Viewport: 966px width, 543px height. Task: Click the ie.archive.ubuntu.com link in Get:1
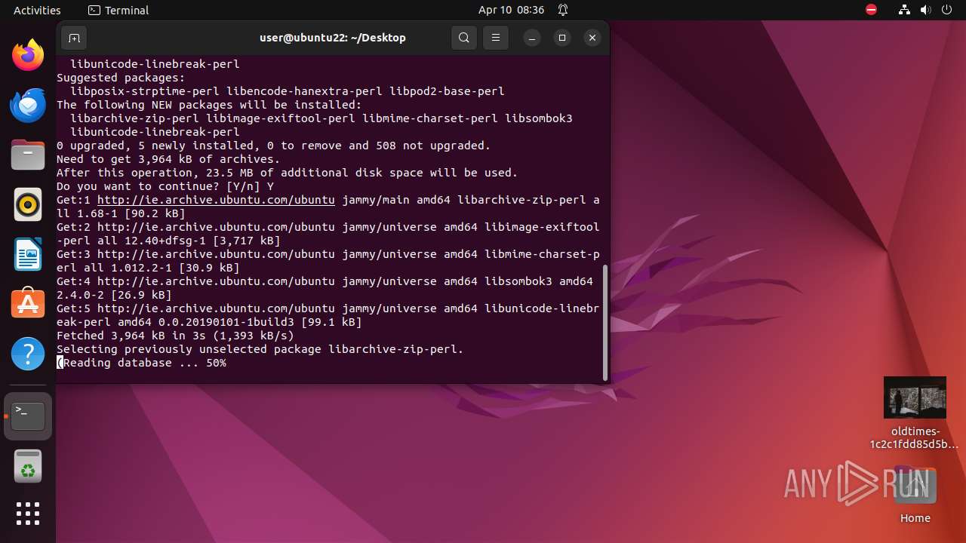click(x=216, y=200)
